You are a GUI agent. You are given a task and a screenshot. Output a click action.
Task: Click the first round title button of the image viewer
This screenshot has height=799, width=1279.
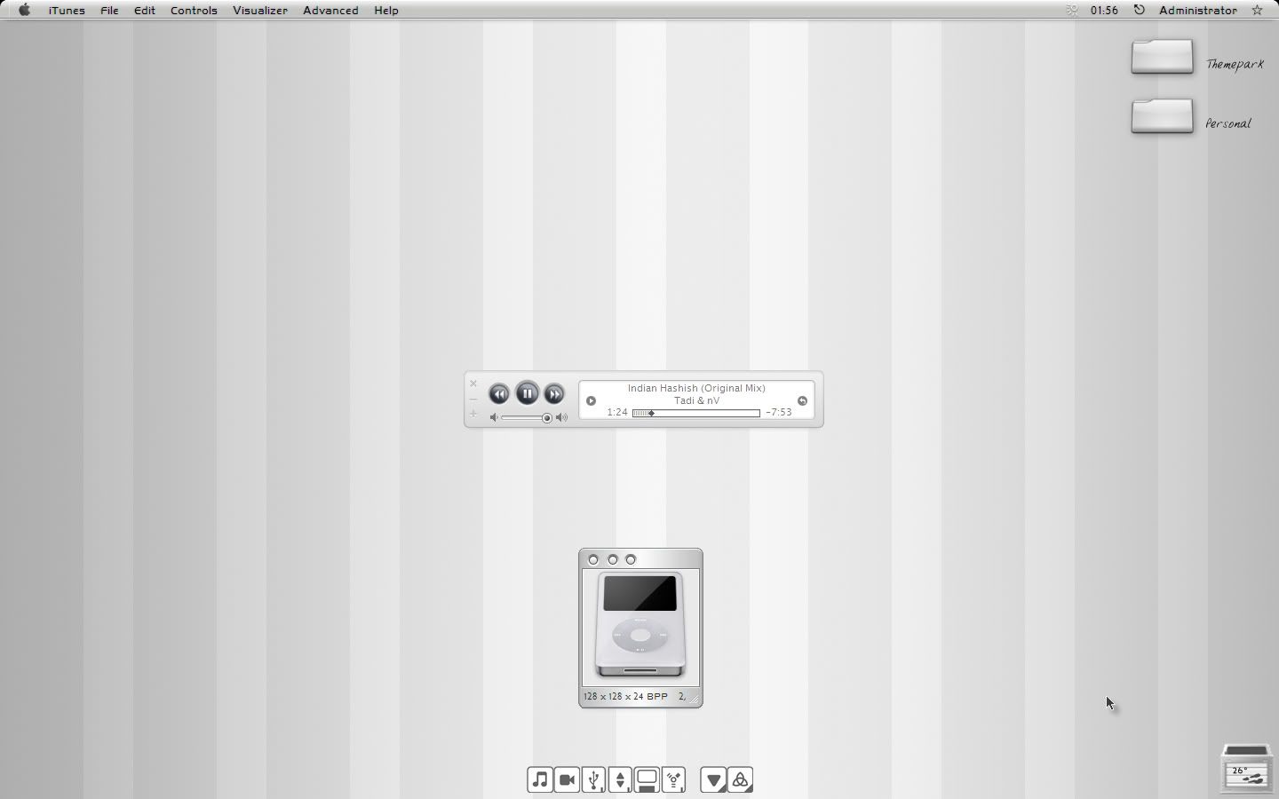coord(593,559)
